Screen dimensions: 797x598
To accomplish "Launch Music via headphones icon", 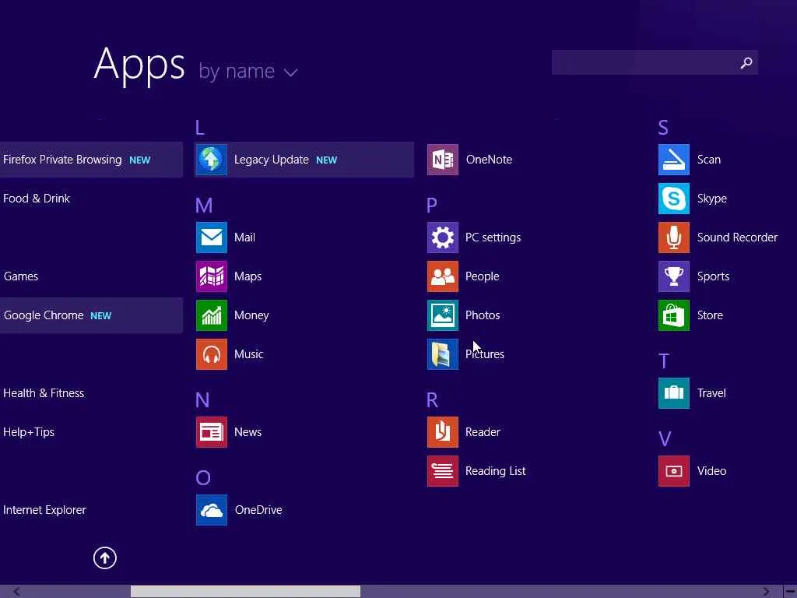I will (212, 354).
